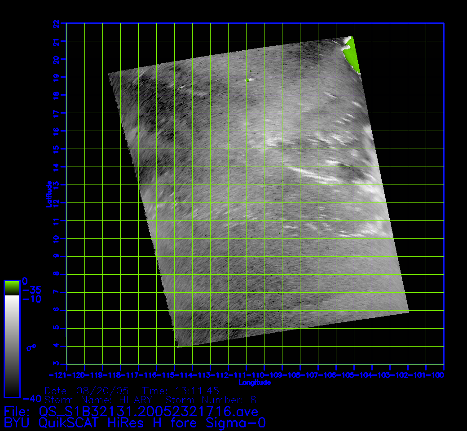
Task: Click the -121 longitude tick label
Action: [57, 375]
